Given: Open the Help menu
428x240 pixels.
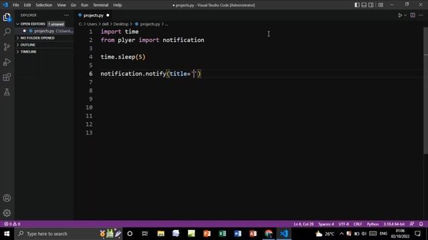Looking at the screenshot, I should (118, 5).
